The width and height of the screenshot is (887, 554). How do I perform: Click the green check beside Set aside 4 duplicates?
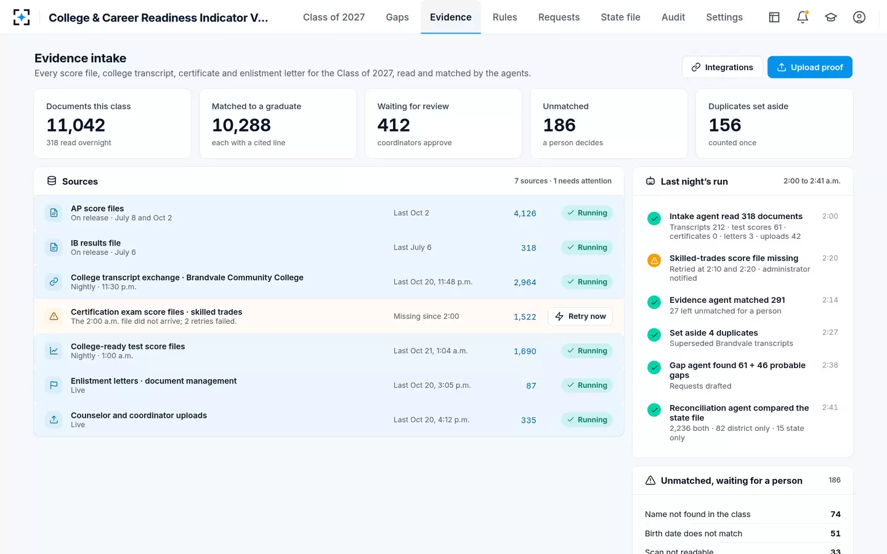coord(654,335)
